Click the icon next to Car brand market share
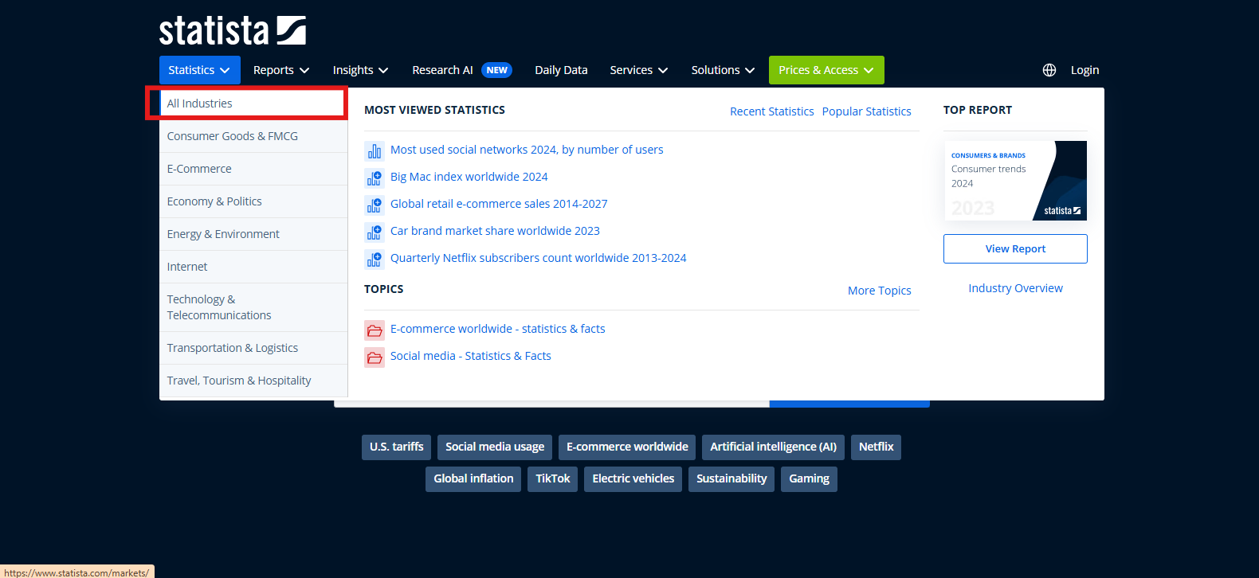The image size is (1259, 578). 374,232
